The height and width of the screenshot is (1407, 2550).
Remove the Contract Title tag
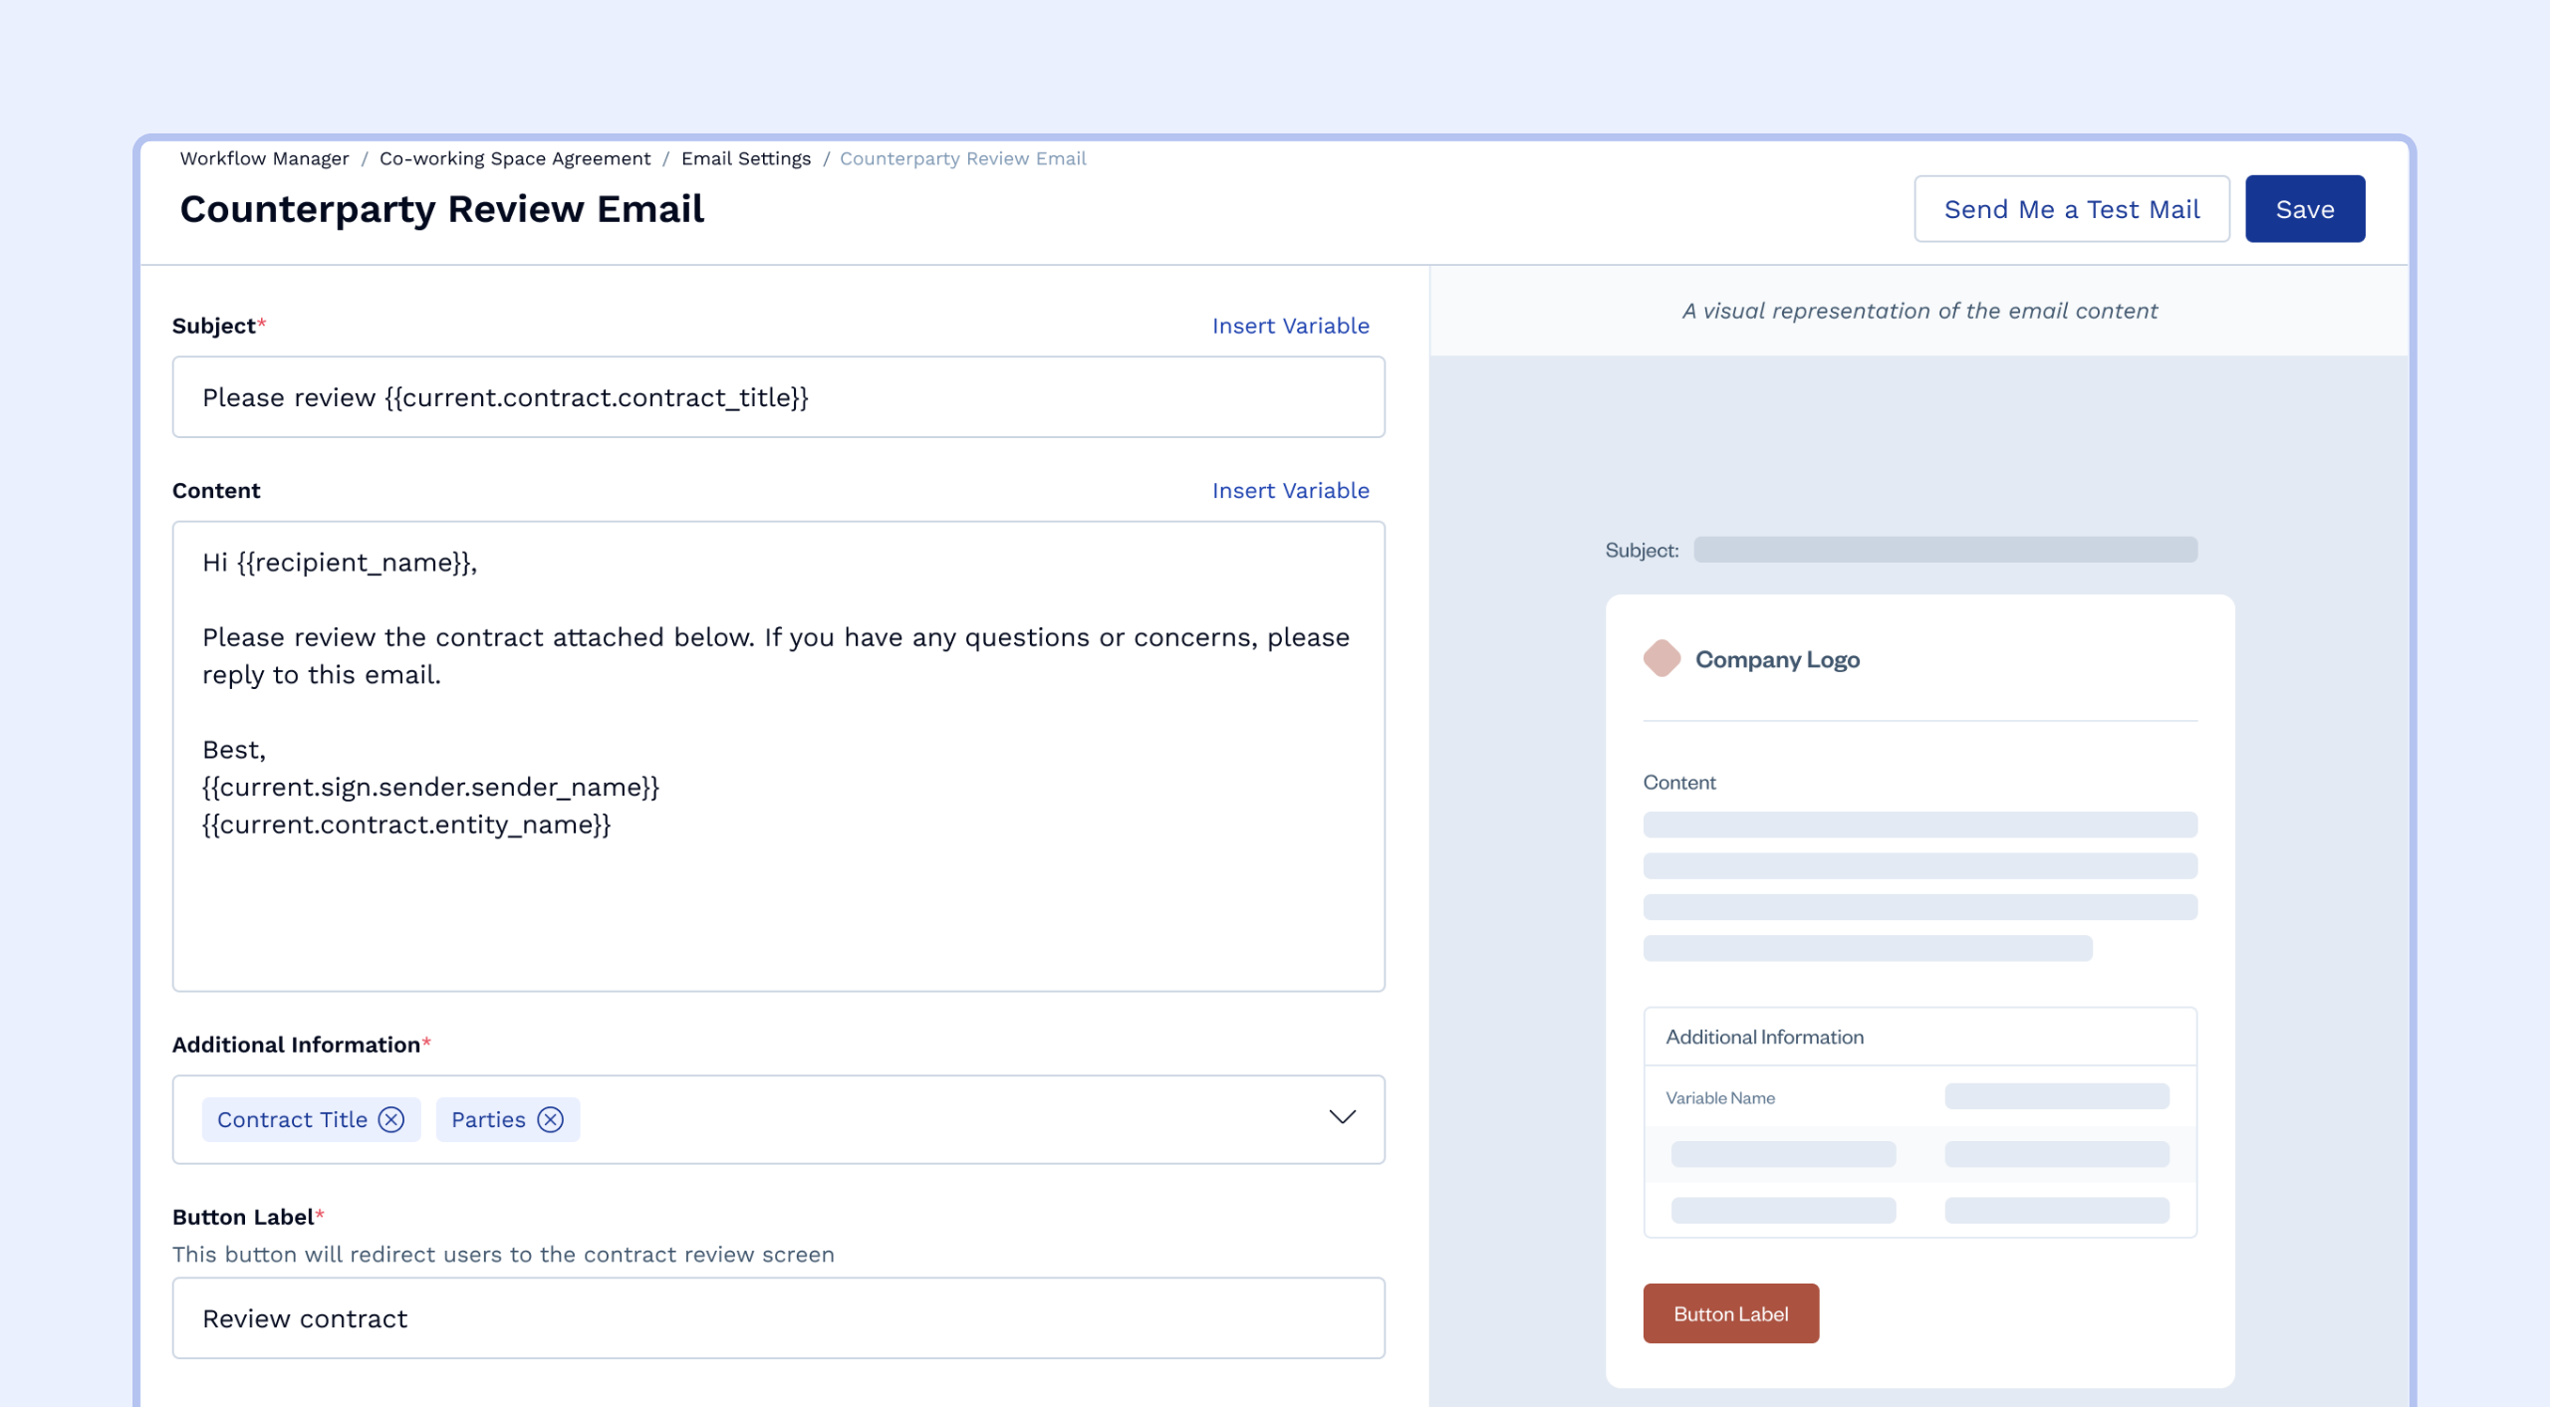coord(391,1119)
